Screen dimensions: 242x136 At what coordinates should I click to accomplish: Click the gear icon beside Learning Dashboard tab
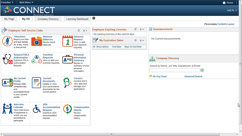[x=94, y=18]
